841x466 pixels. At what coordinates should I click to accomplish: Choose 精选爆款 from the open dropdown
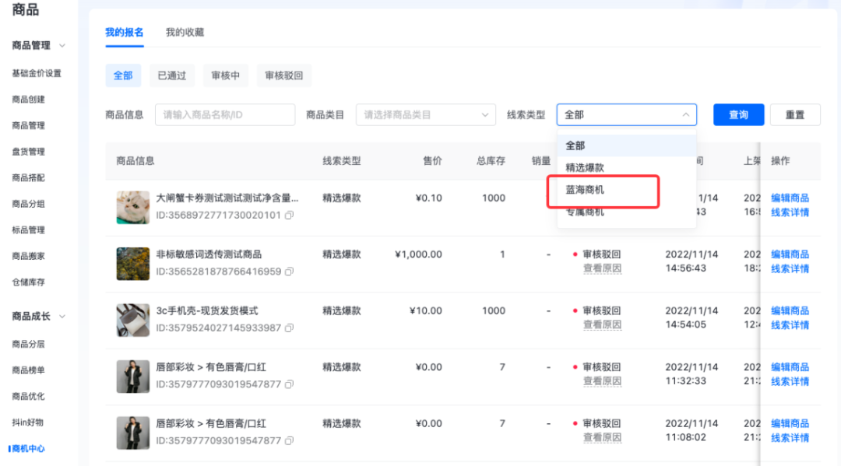pyautogui.click(x=587, y=167)
